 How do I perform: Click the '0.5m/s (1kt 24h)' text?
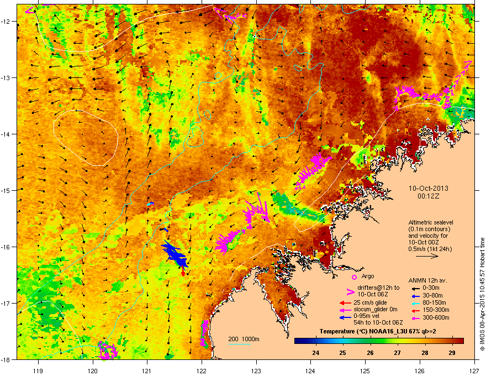[x=430, y=249]
